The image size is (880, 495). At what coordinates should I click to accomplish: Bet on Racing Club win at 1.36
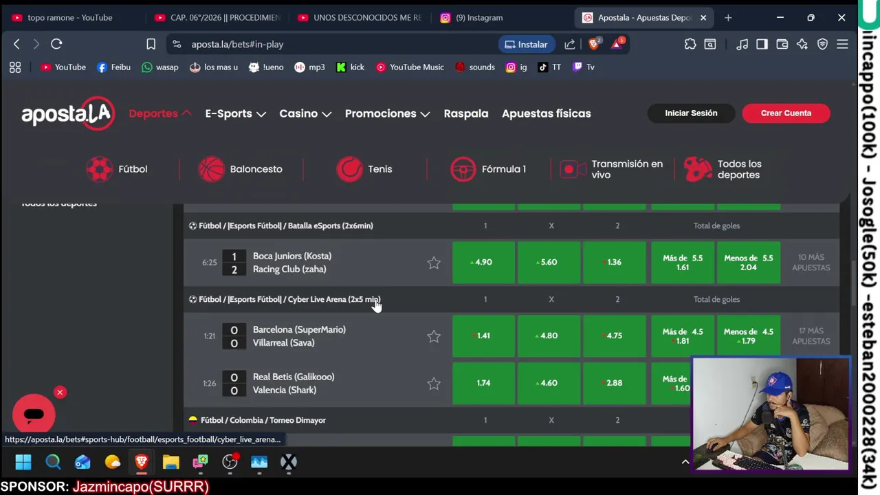click(x=614, y=262)
